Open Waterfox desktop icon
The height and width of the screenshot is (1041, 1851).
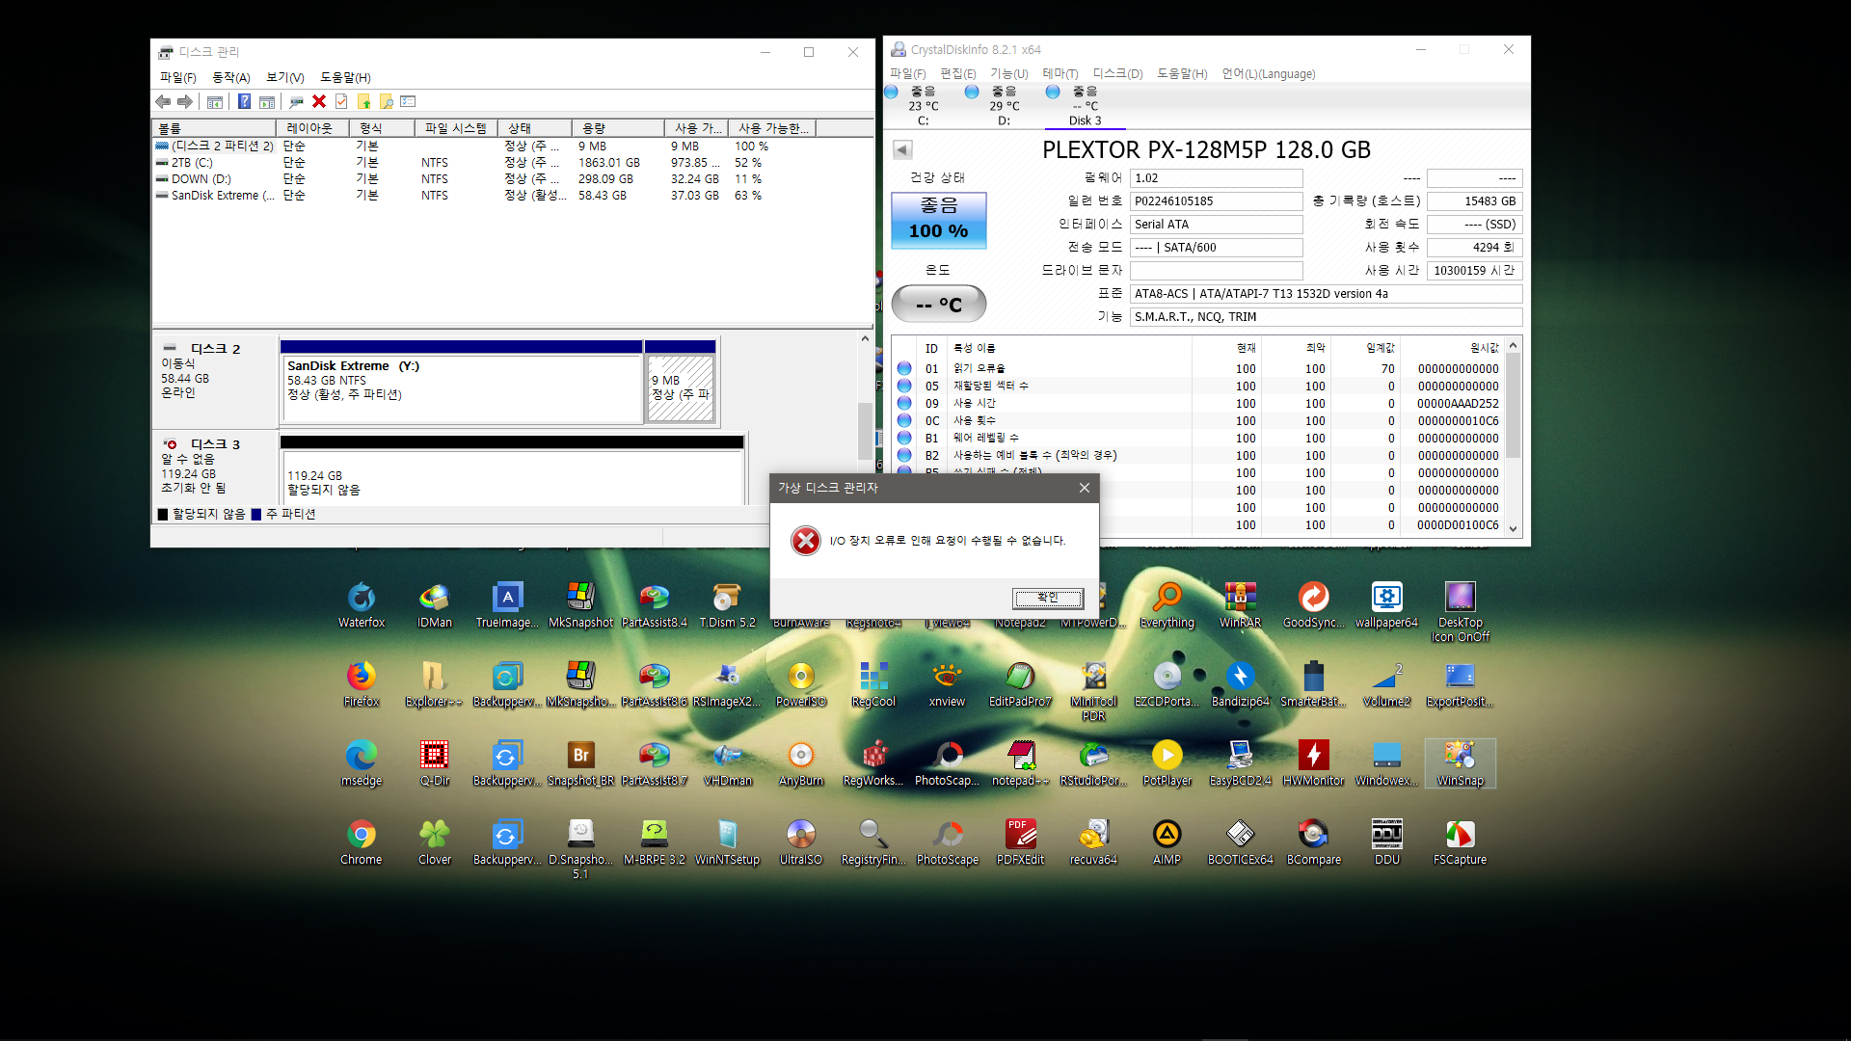(362, 605)
